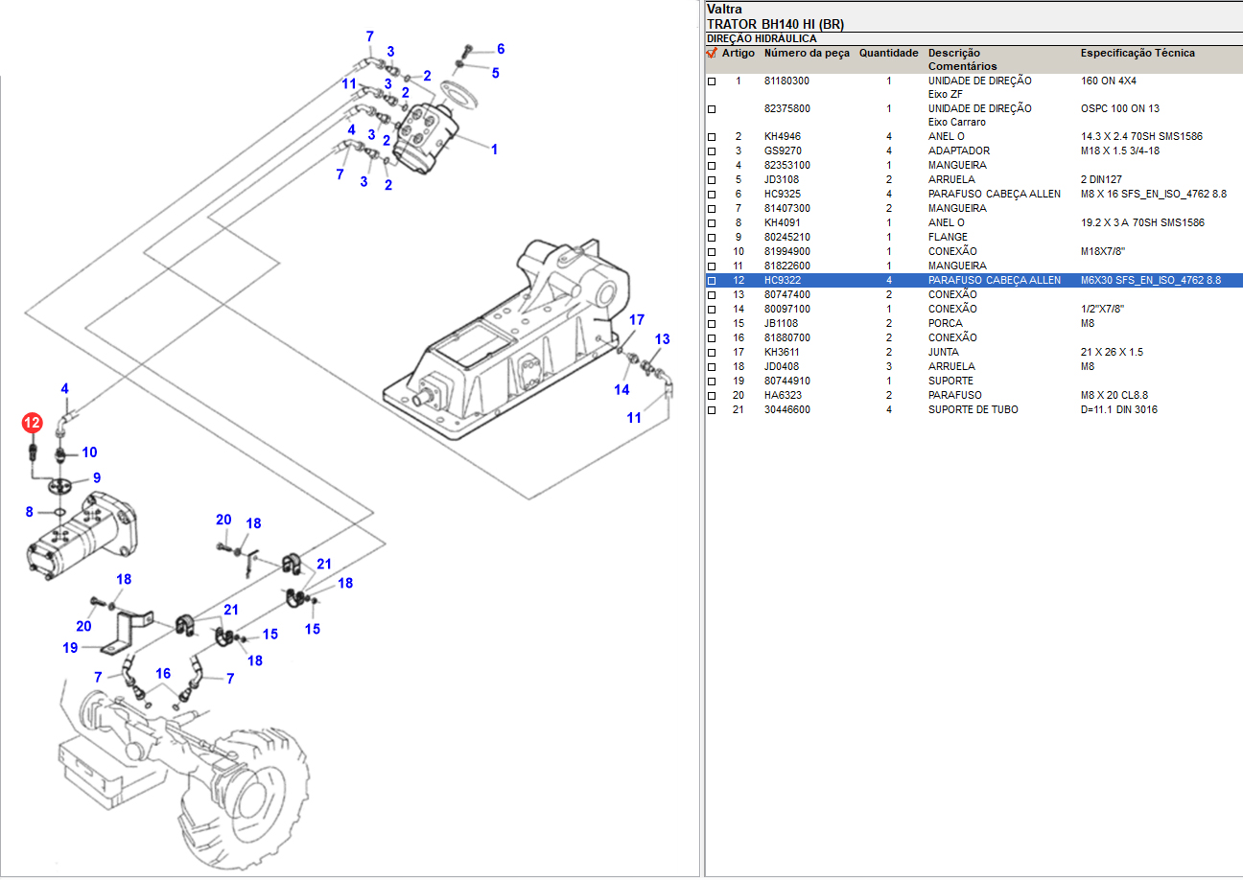Click the 'Especificação Técnica' column header

pyautogui.click(x=1137, y=54)
